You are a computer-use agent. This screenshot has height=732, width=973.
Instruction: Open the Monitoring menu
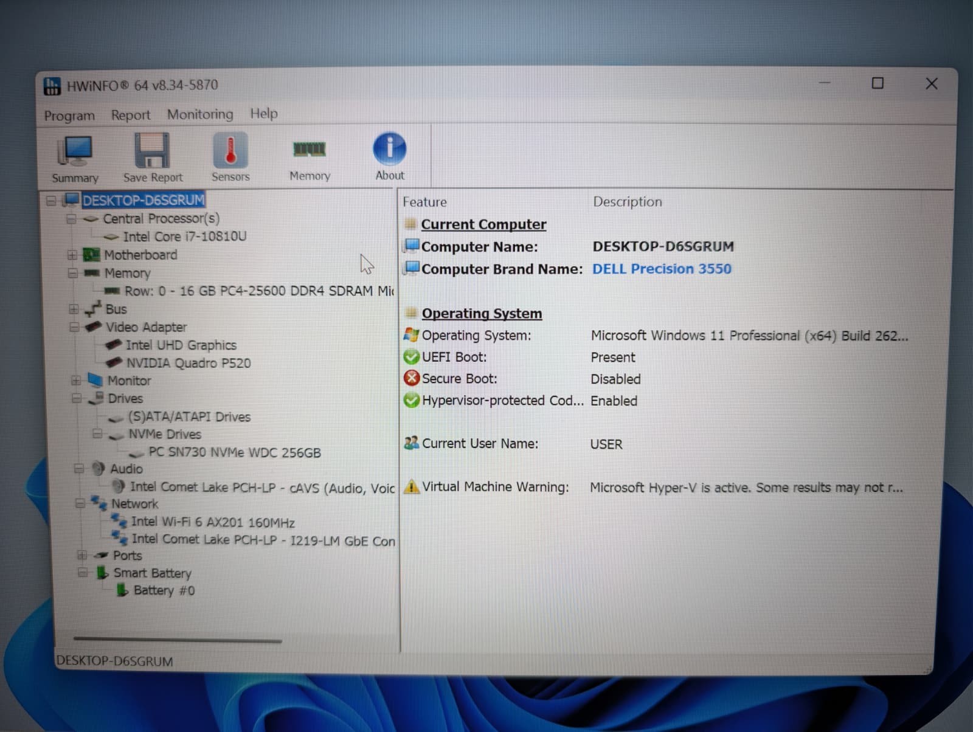click(x=200, y=114)
